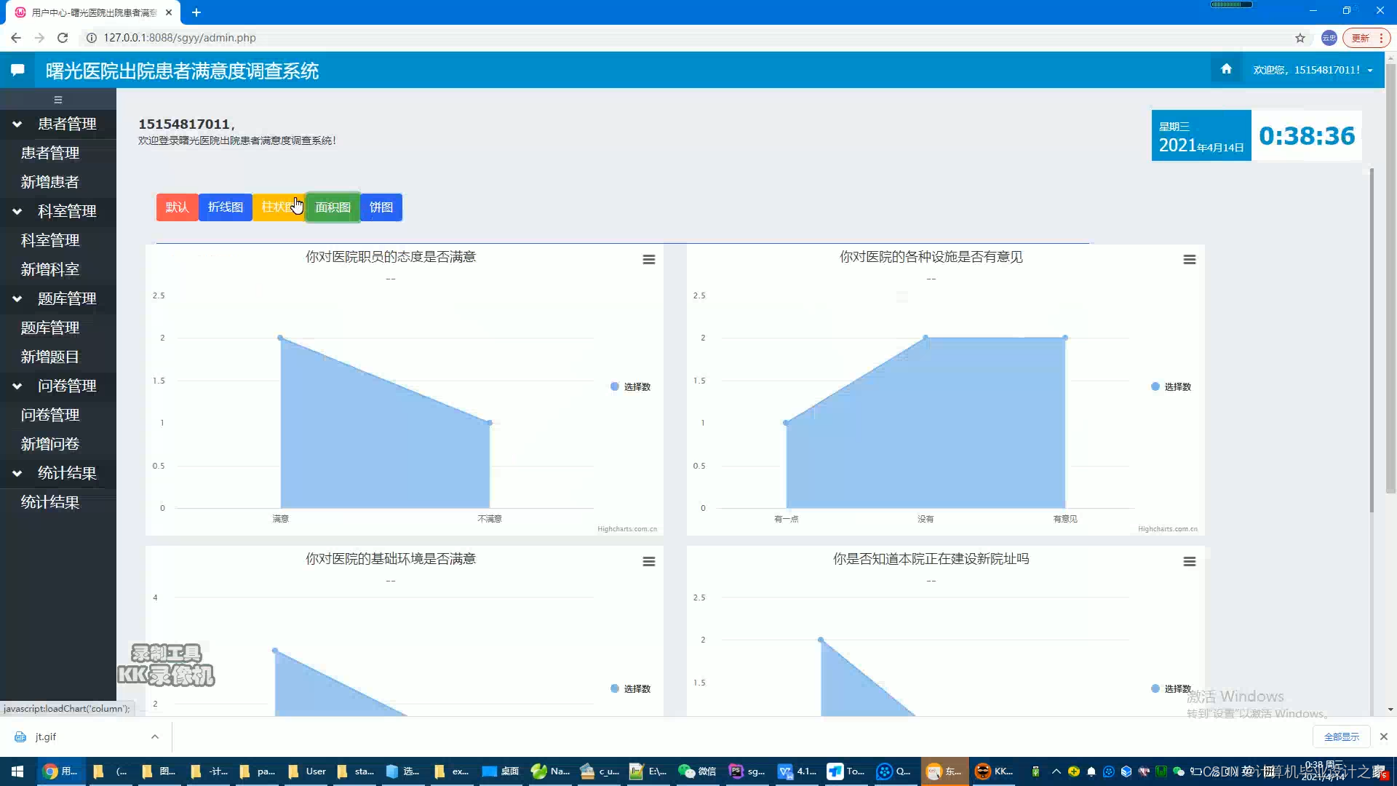Screen dimensions: 1397x786
Task: Click Highcharts.com.cn credit in first chart
Action: (x=627, y=529)
